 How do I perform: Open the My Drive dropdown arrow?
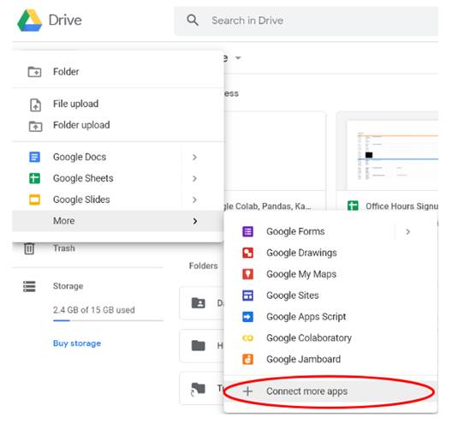[238, 57]
